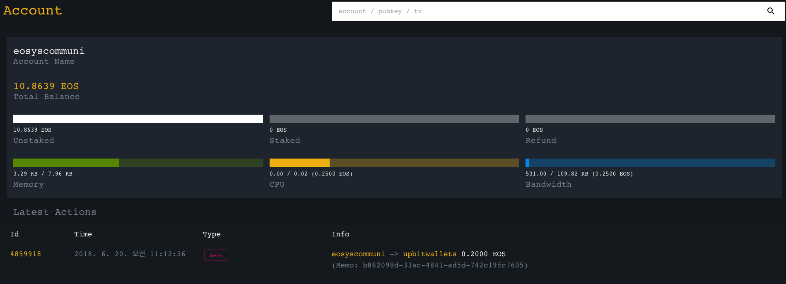Click the Staked balance bar
Viewport: 786px width, 284px height.
[394, 119]
